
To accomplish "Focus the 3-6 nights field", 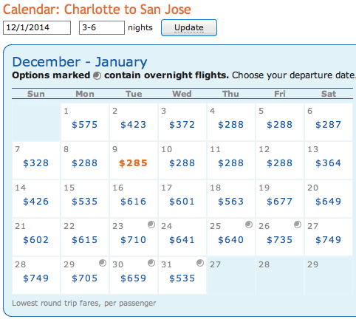I will (x=102, y=27).
